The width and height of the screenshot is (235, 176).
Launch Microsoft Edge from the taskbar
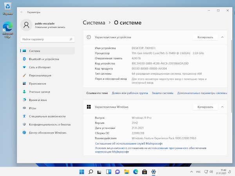point(136,172)
